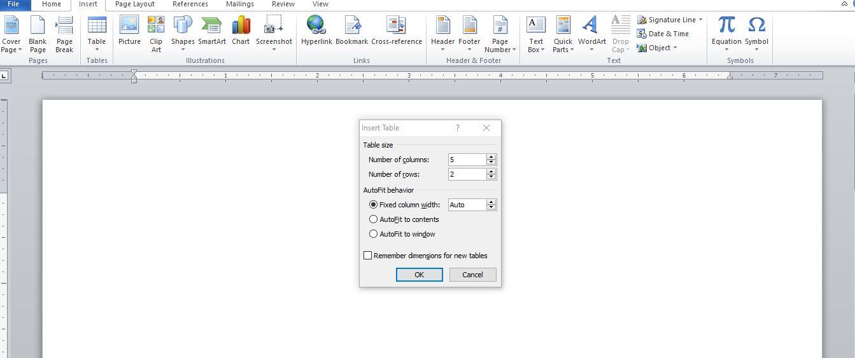Screen dimensions: 855x358
Task: Open the File tab
Action: (x=13, y=4)
